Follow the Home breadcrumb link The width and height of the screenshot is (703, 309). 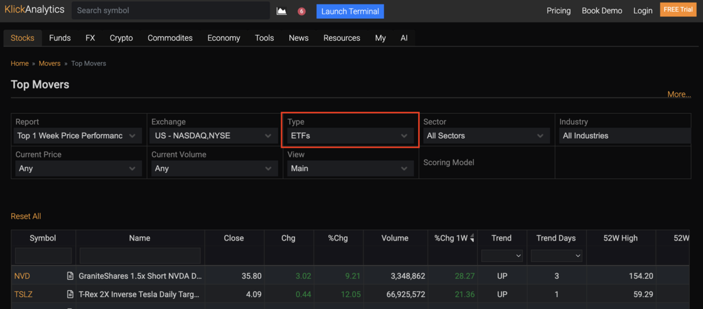[19, 63]
